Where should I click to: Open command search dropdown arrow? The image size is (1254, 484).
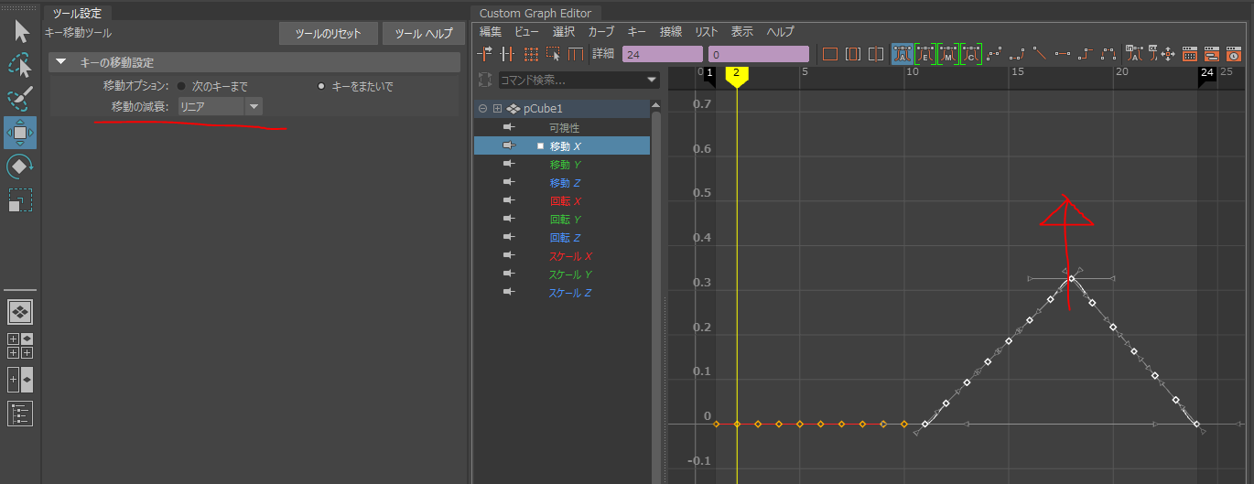[x=652, y=80]
